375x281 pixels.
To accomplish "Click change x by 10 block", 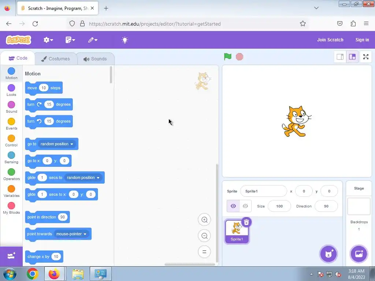I will [x=38, y=256].
